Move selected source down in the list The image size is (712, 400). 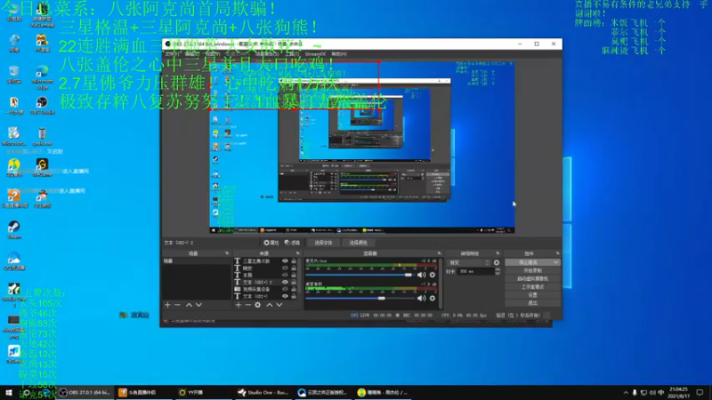click(279, 305)
